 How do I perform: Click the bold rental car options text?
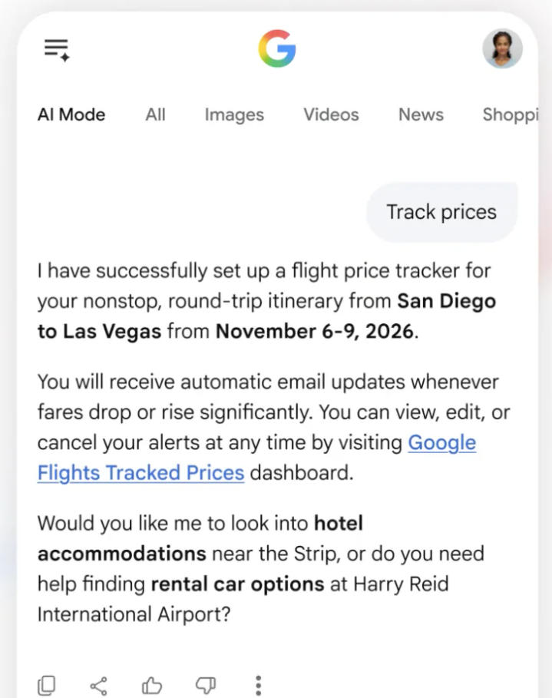(x=238, y=584)
